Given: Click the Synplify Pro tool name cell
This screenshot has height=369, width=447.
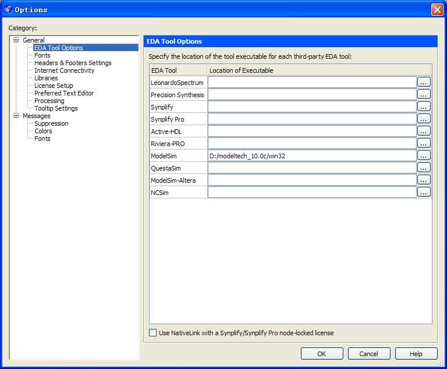Looking at the screenshot, I should (x=179, y=119).
